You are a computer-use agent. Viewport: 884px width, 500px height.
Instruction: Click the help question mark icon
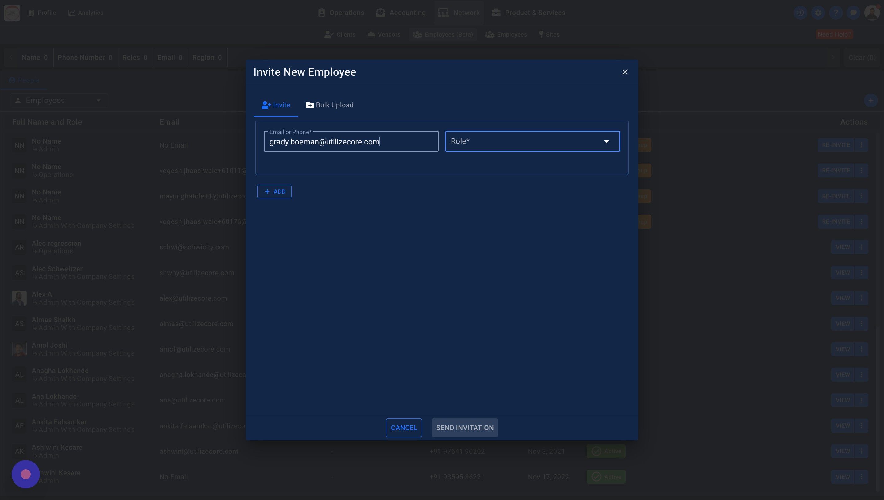(x=836, y=13)
